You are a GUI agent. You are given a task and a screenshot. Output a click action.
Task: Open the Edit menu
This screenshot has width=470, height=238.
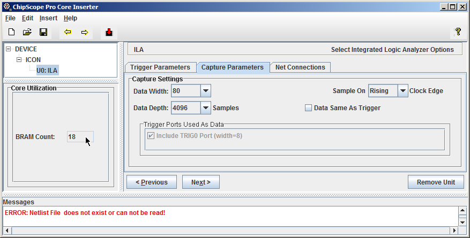click(27, 18)
